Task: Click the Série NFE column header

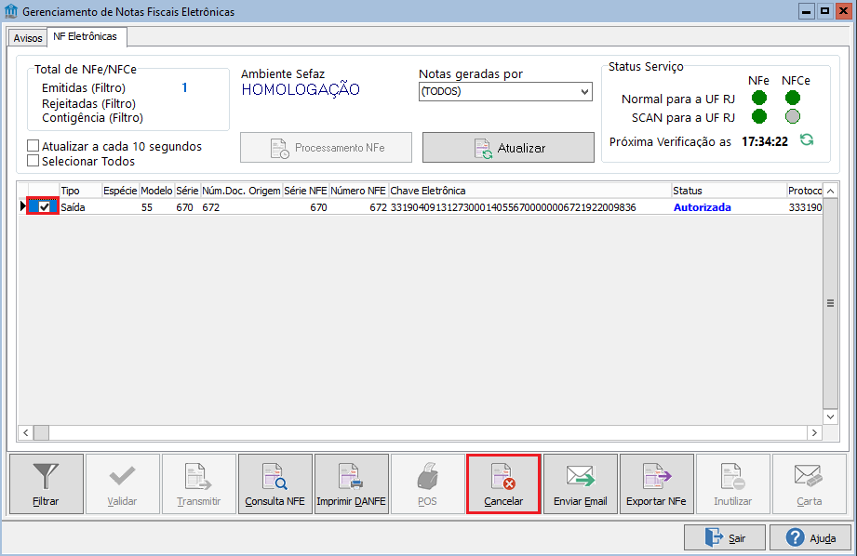Action: [x=305, y=191]
